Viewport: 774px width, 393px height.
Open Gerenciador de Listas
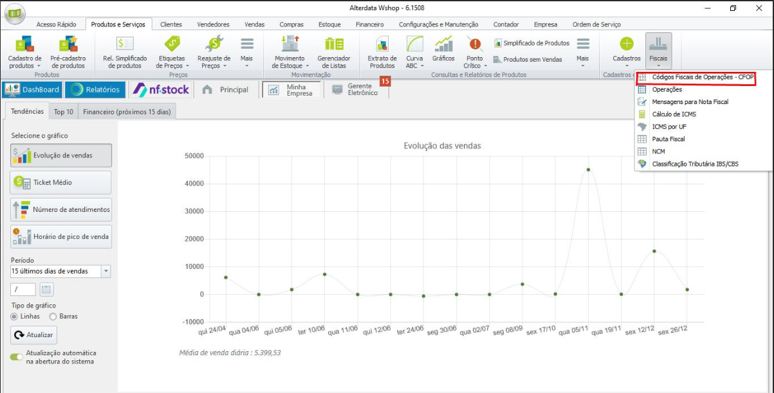[334, 44]
